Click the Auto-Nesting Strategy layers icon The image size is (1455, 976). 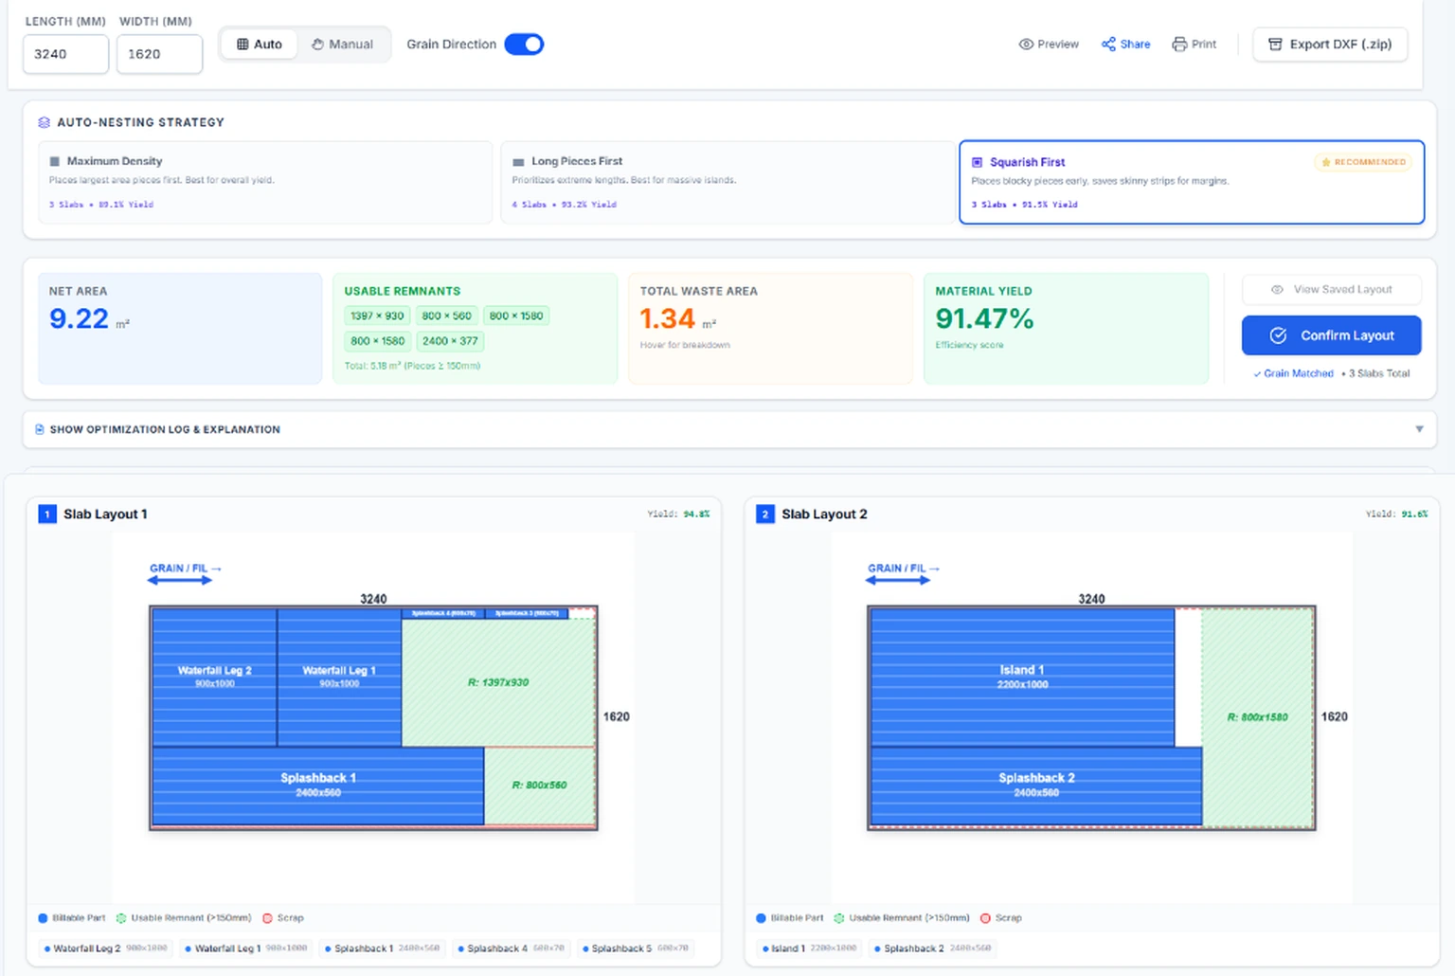pos(44,122)
